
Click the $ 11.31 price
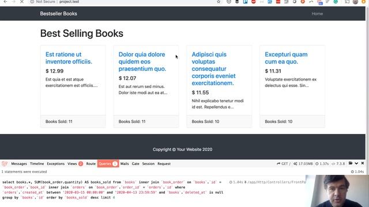[x=273, y=71]
